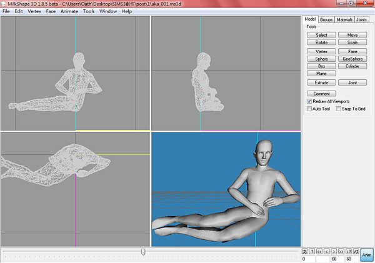This screenshot has width=375, height=263.
Task: Click the MilkShape 3D title bar icon
Action: coord(4,4)
